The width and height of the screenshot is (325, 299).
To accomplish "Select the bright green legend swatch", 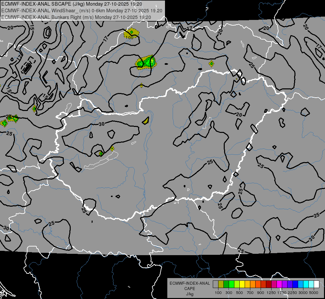I will pos(231,284).
